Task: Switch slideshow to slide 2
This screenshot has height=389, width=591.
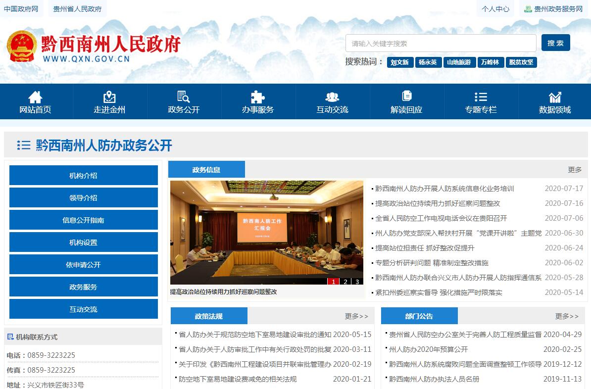Action: point(345,282)
